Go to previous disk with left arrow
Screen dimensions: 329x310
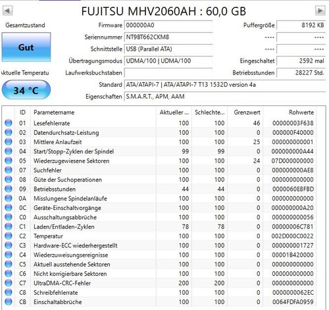[x=8, y=11]
